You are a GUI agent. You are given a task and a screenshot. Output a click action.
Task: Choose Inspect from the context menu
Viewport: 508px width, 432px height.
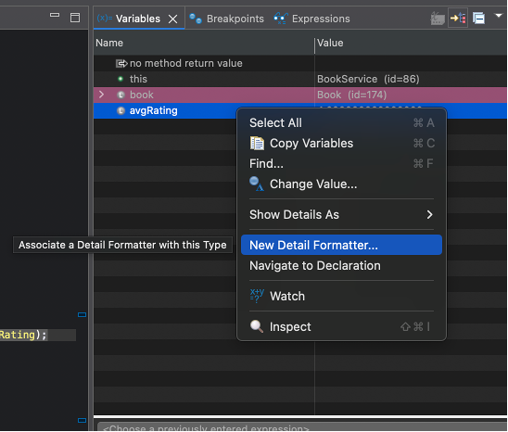(341, 326)
